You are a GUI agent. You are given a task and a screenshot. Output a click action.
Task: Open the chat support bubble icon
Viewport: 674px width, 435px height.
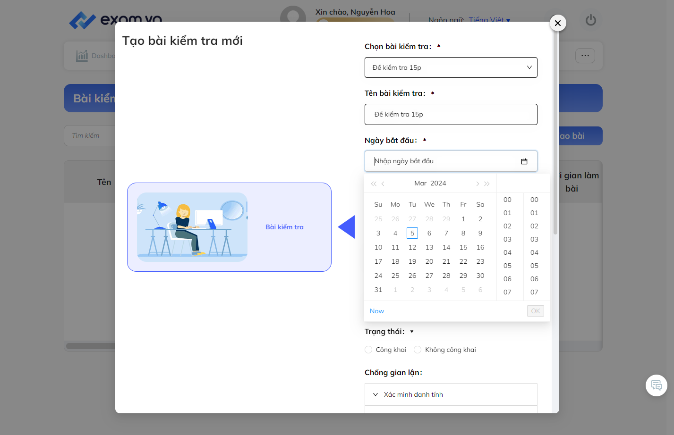[x=657, y=385]
